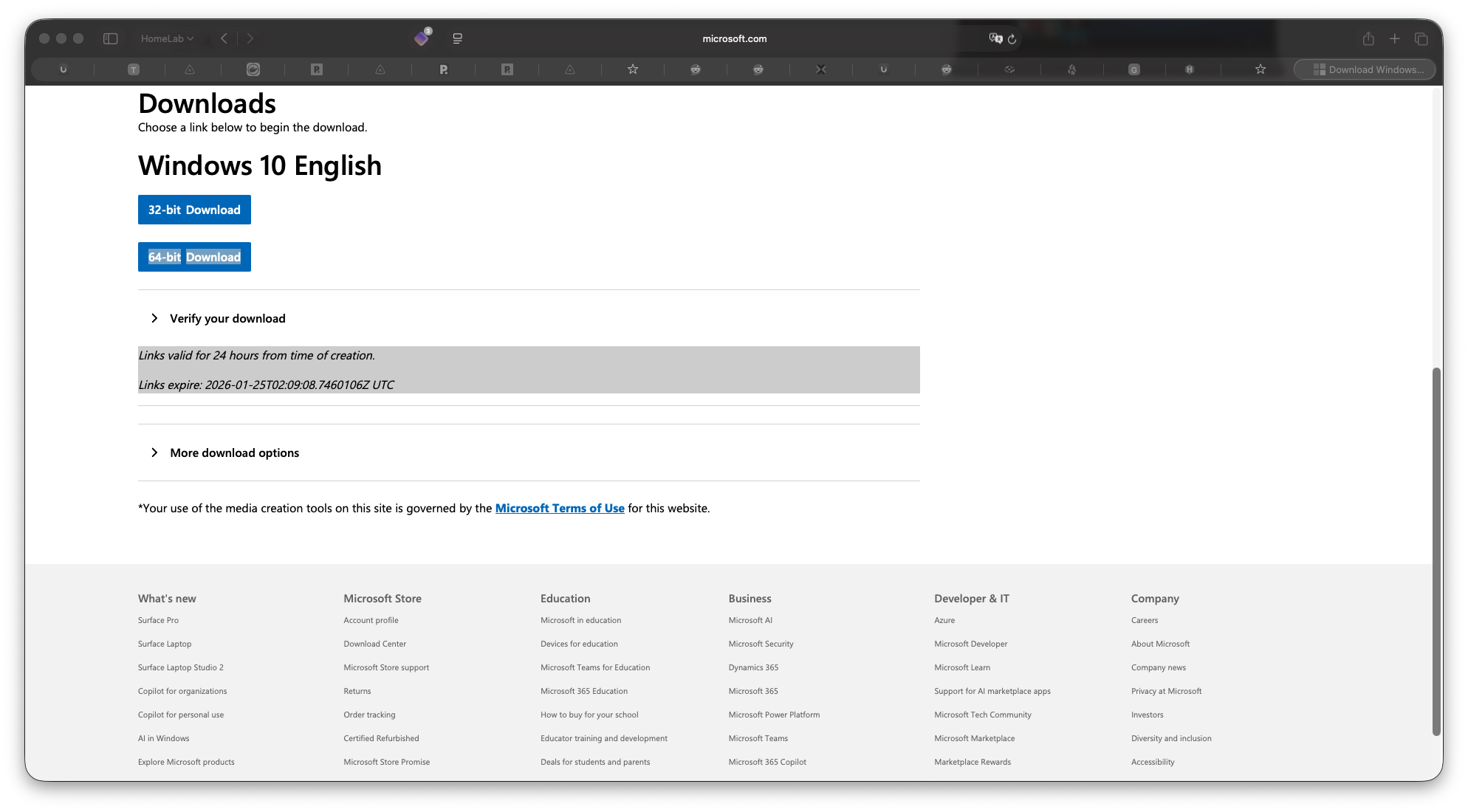Switch to the Download Windows tab
Image resolution: width=1468 pixels, height=812 pixels.
[x=1365, y=69]
